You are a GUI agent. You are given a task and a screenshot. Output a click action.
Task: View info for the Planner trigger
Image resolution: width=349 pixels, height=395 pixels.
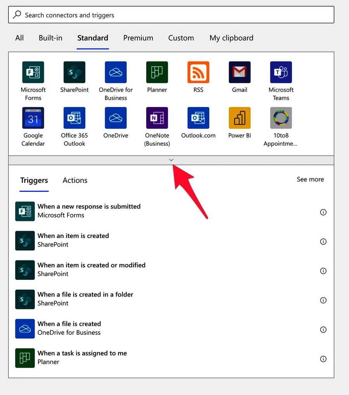tap(323, 359)
